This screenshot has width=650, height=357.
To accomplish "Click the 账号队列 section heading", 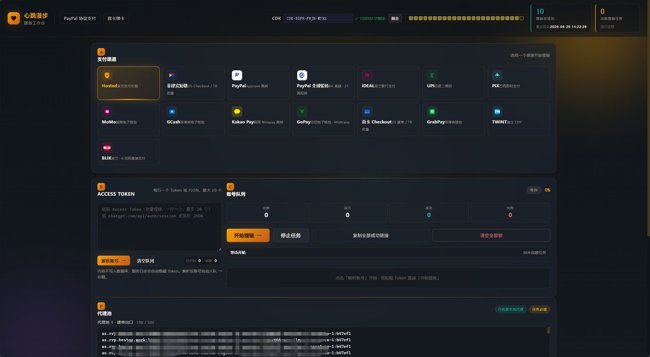I will pyautogui.click(x=236, y=194).
